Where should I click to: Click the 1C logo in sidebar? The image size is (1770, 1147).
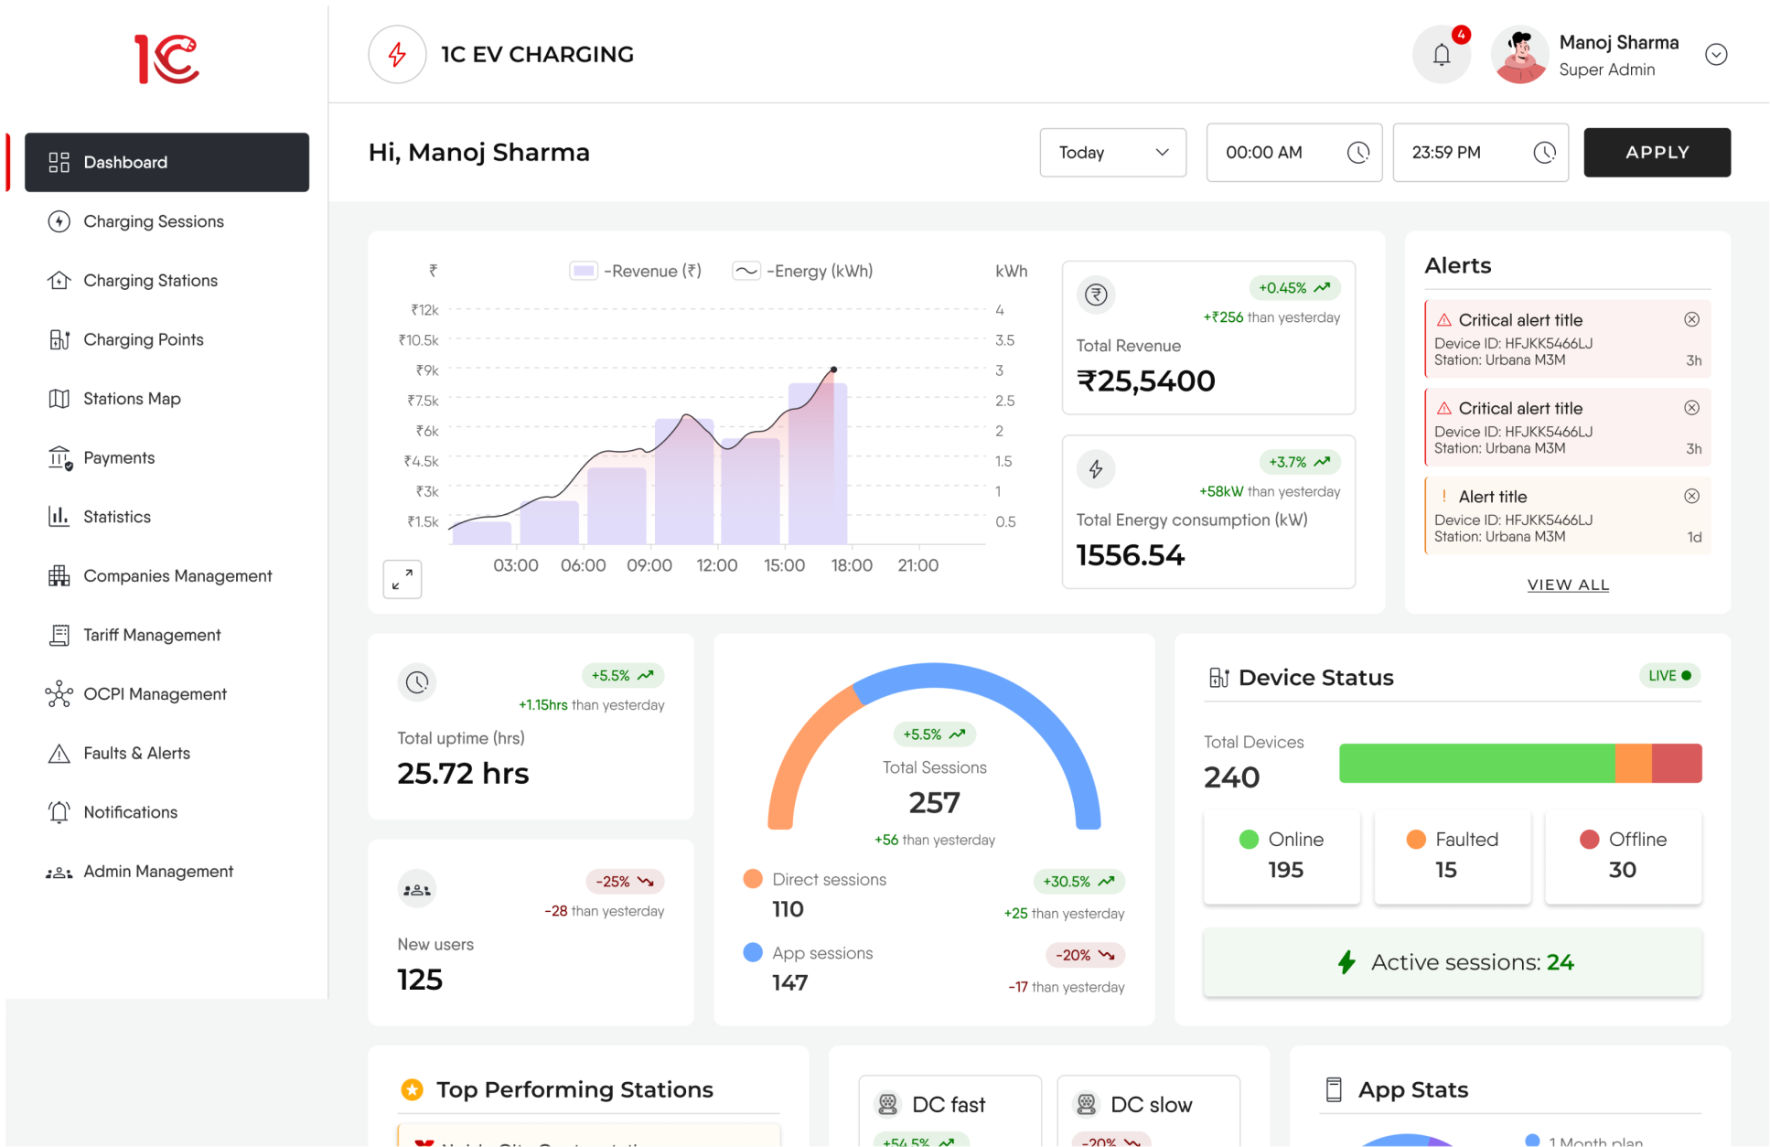point(166,59)
